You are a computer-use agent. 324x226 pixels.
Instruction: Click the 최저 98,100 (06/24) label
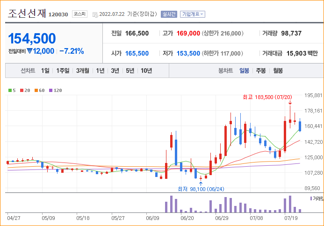pos(201,189)
